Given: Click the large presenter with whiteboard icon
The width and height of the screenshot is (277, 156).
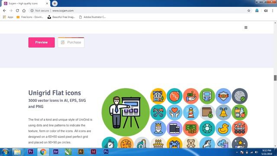Looking at the screenshot, I should (x=126, y=112).
